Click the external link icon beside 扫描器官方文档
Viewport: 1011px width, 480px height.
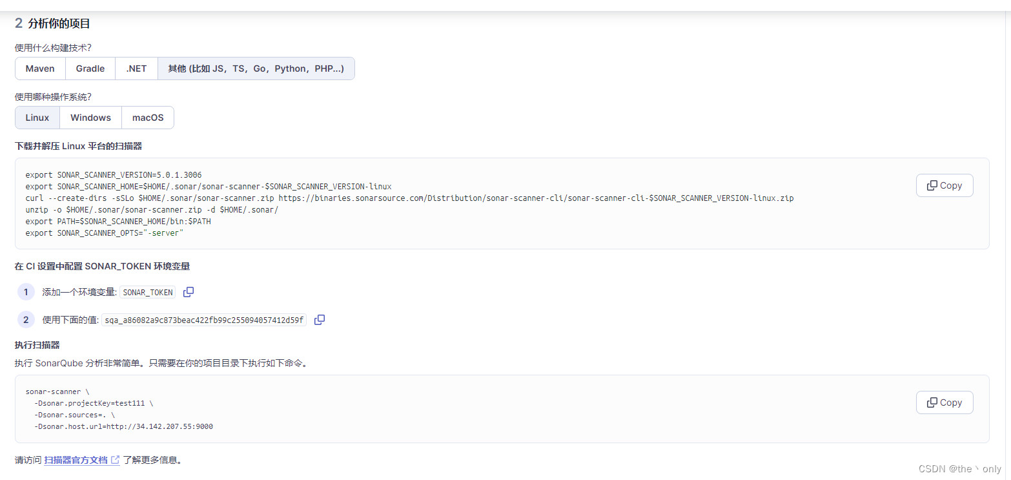point(116,460)
